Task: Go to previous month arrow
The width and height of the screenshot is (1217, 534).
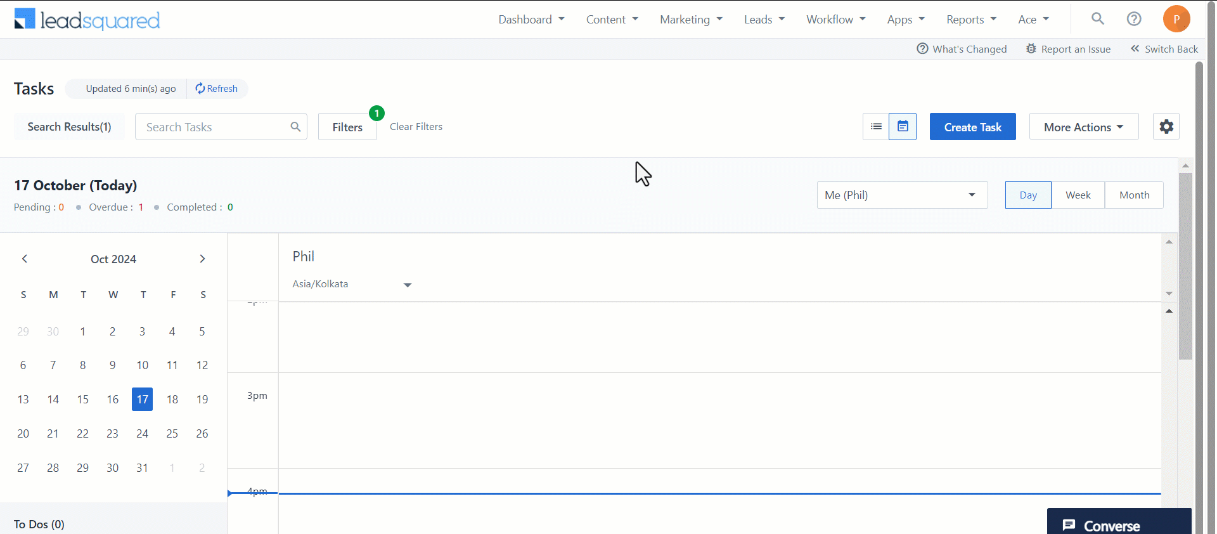Action: pyautogui.click(x=25, y=259)
